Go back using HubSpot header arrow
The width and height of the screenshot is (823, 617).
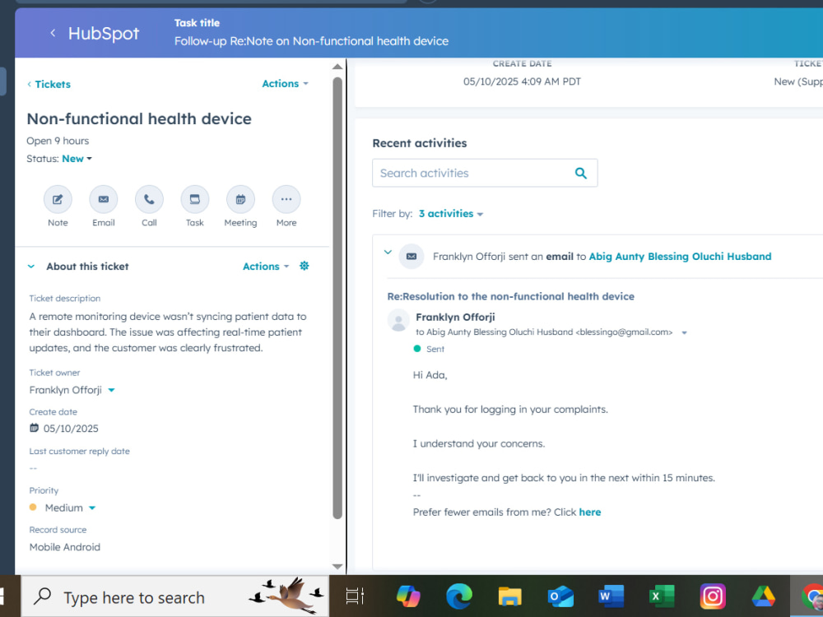(x=53, y=33)
